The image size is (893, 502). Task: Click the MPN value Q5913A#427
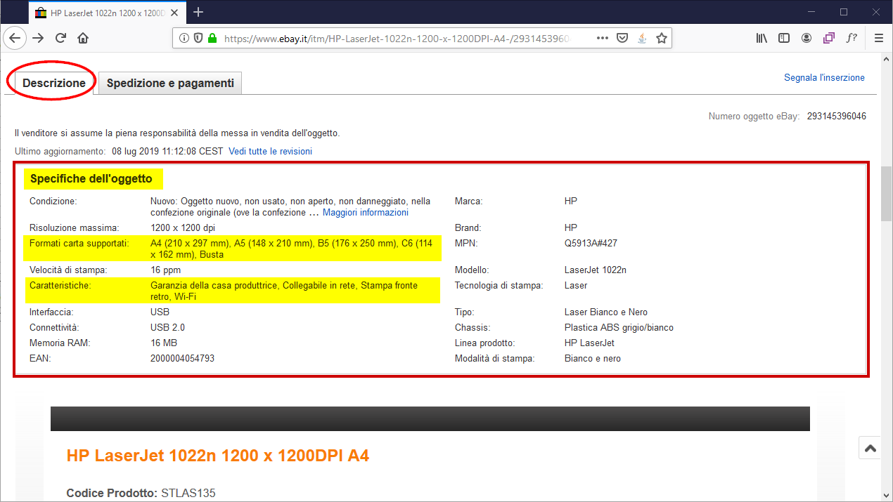point(591,244)
